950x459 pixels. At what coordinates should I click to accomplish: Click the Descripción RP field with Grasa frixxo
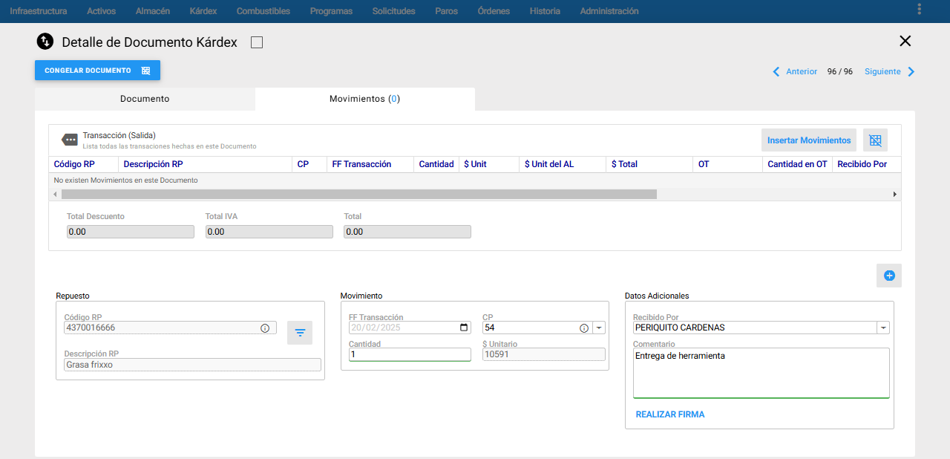pyautogui.click(x=192, y=365)
